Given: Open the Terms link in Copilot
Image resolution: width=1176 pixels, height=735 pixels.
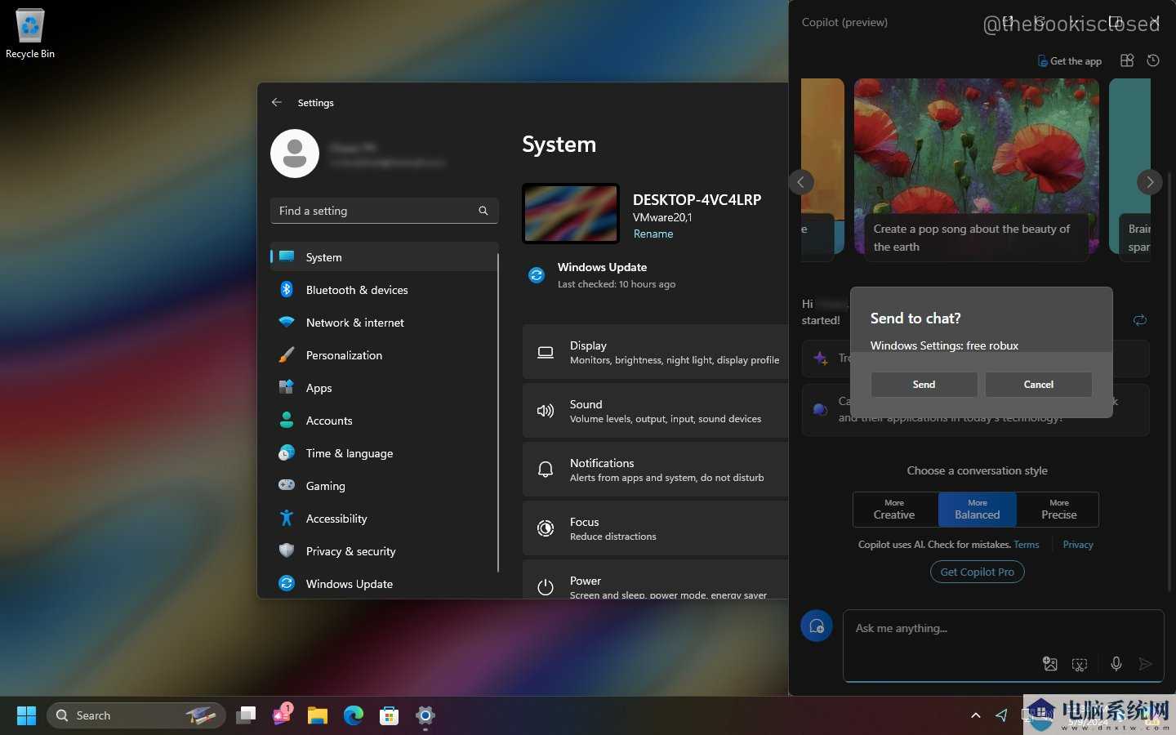Looking at the screenshot, I should [1027, 545].
